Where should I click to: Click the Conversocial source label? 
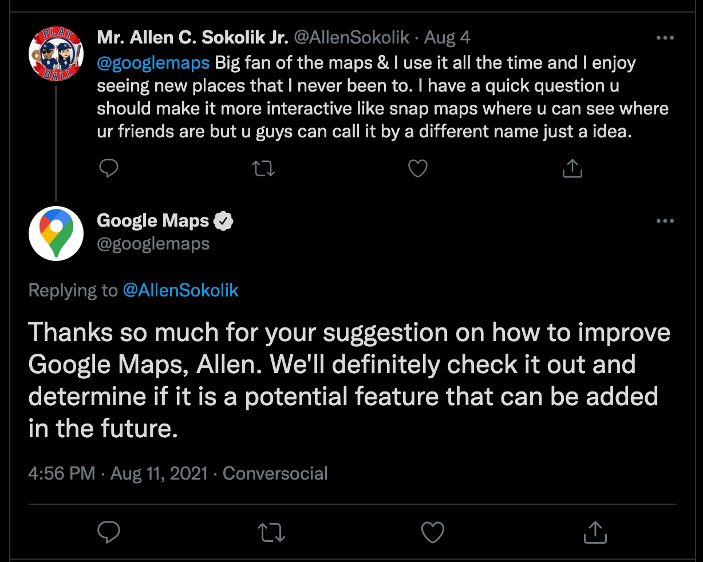coord(275,473)
